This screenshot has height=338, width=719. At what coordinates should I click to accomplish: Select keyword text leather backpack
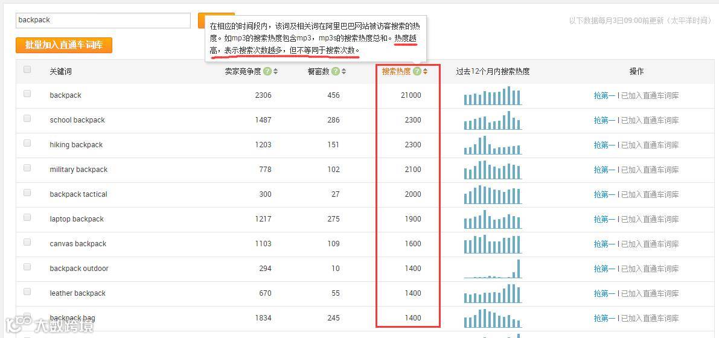(77, 293)
